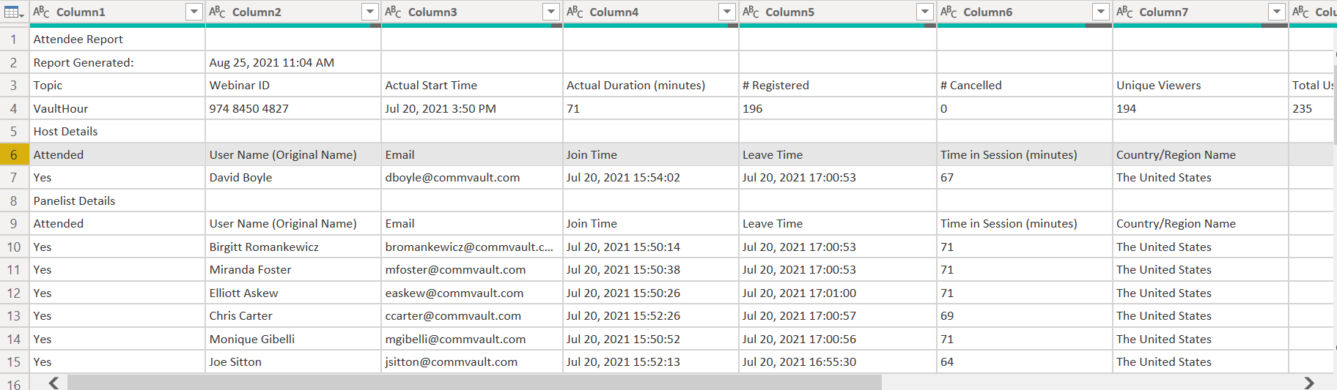Click the 'Jul 20, 2021 16:55:30' leave time cell

click(838, 361)
